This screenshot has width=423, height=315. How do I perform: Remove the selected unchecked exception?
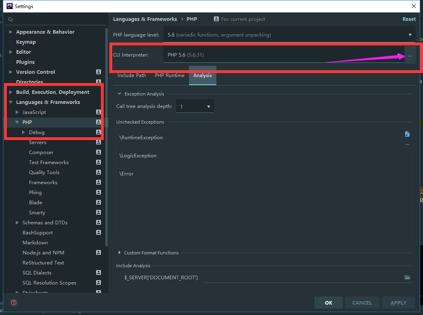point(407,144)
